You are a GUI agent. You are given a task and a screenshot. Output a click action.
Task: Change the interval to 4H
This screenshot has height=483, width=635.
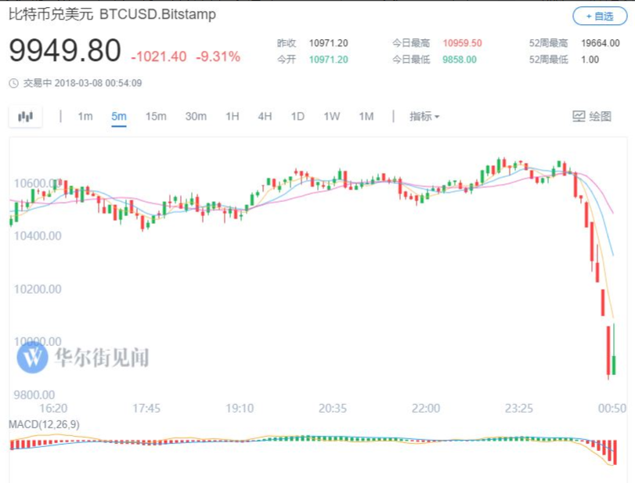[265, 117]
